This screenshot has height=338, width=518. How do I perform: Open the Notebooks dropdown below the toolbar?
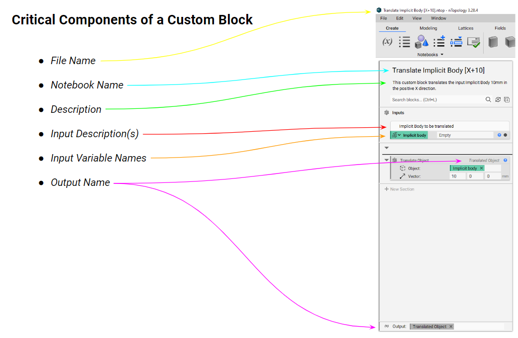[430, 54]
